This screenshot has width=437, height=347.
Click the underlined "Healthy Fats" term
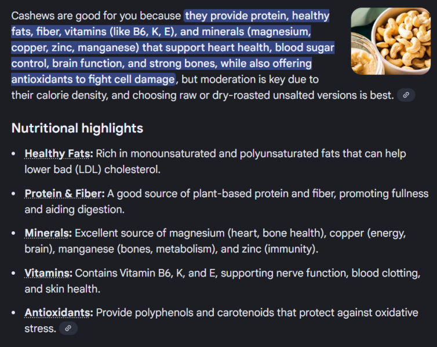59,154
